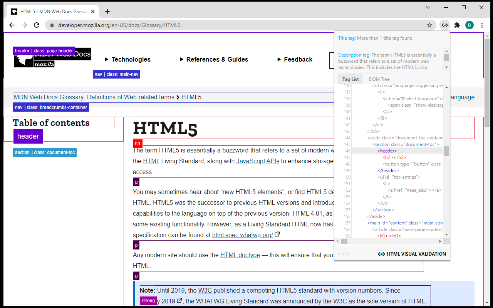
Task: Go forward to the next page
Action: (24, 25)
